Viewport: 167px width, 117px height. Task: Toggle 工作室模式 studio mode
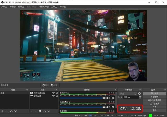[154, 104]
